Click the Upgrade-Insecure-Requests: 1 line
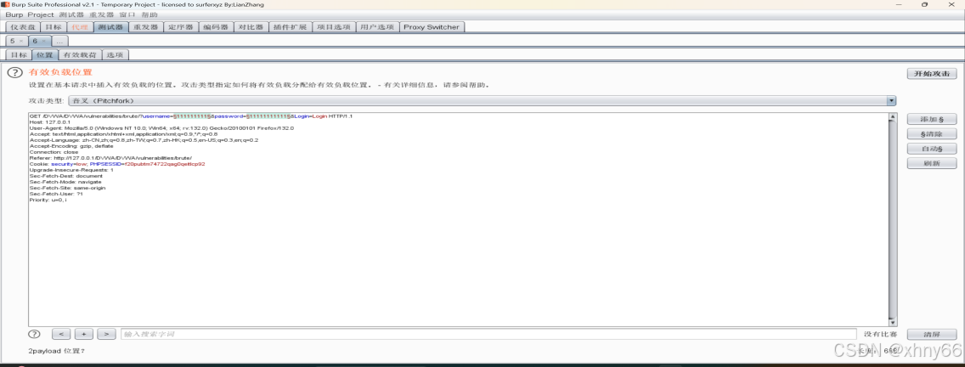This screenshot has height=367, width=965. (71, 170)
